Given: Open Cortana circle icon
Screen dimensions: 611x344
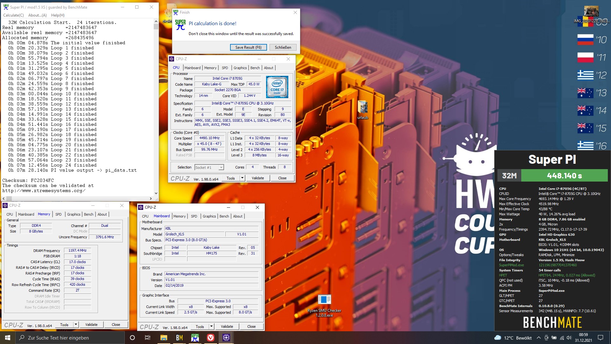Looking at the screenshot, I should (132, 338).
